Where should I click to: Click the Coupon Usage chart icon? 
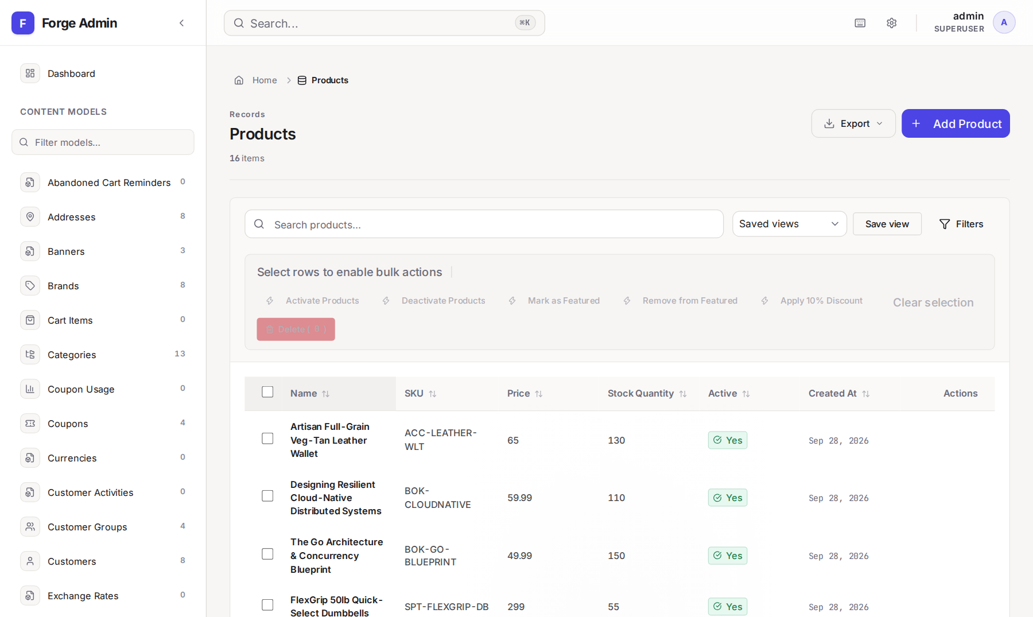coord(30,389)
